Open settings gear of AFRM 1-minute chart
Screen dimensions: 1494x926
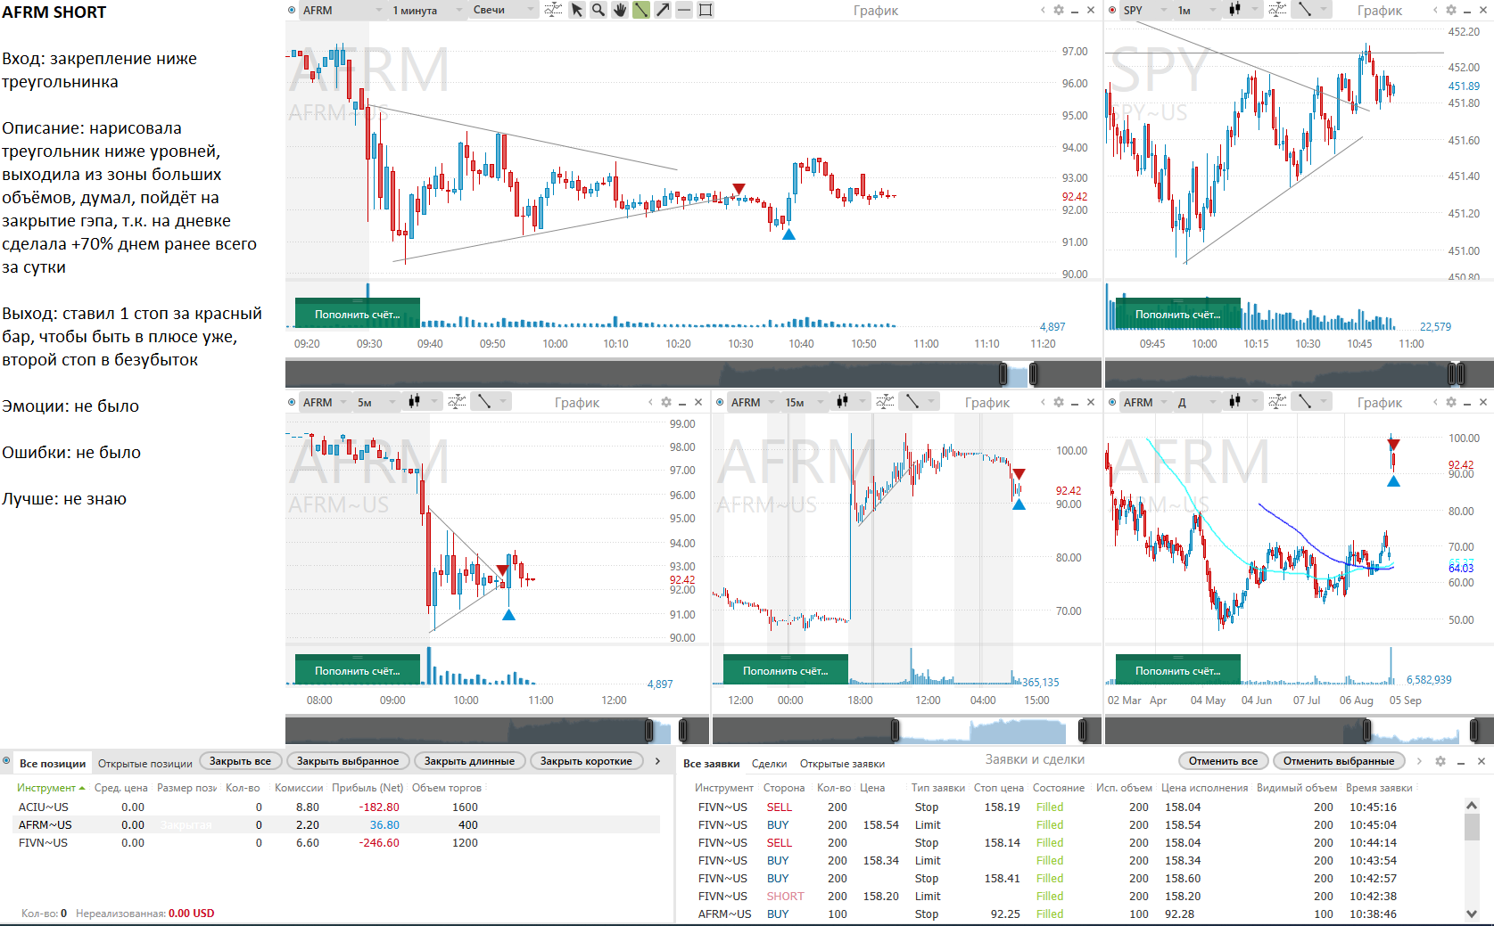(x=1059, y=10)
